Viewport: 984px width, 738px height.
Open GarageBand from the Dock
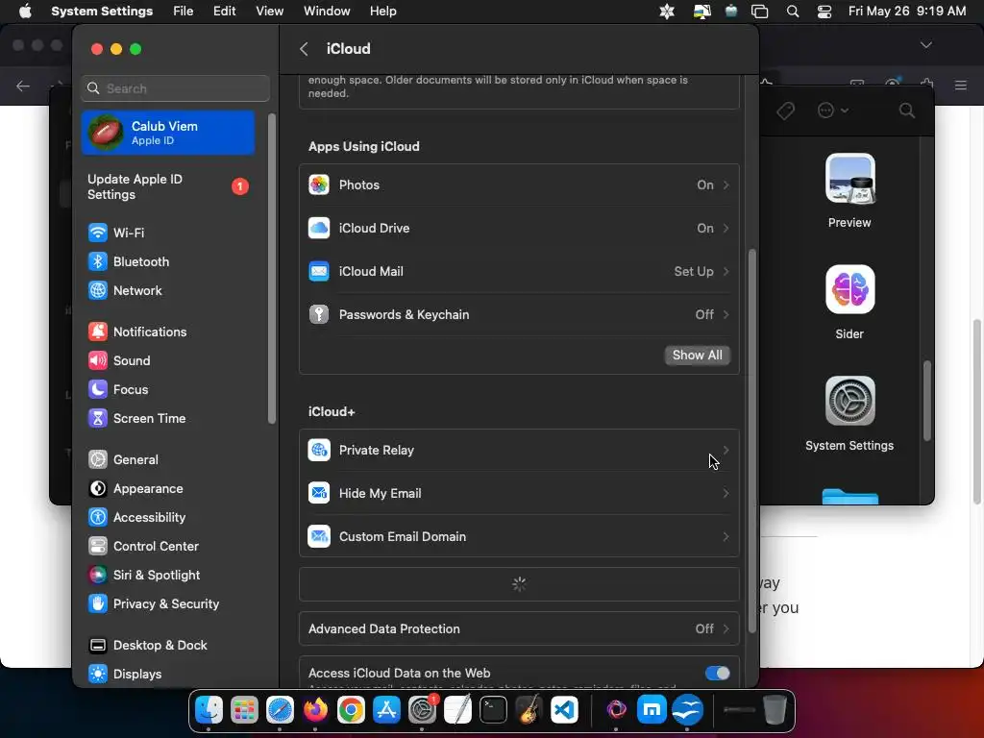[529, 710]
